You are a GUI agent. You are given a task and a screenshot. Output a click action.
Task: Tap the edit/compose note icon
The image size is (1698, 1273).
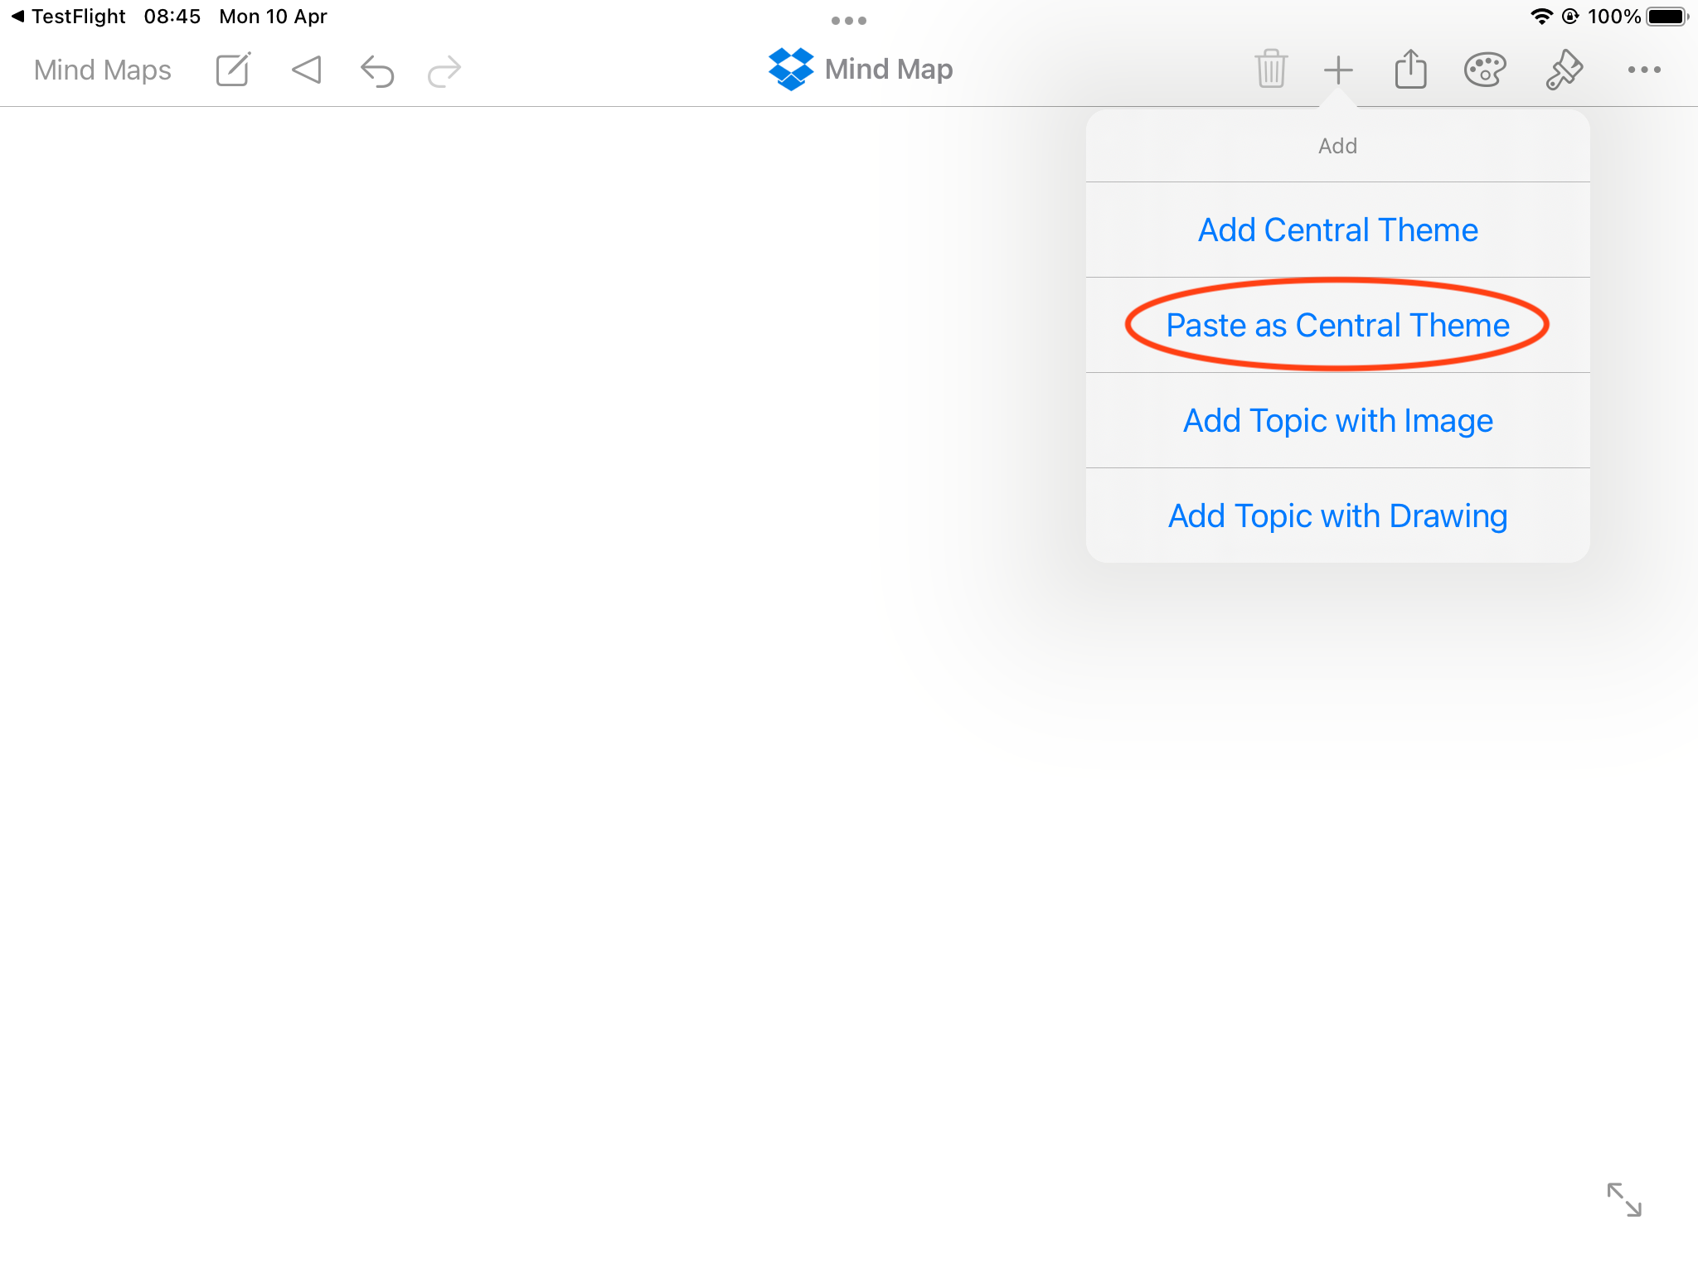pos(233,70)
